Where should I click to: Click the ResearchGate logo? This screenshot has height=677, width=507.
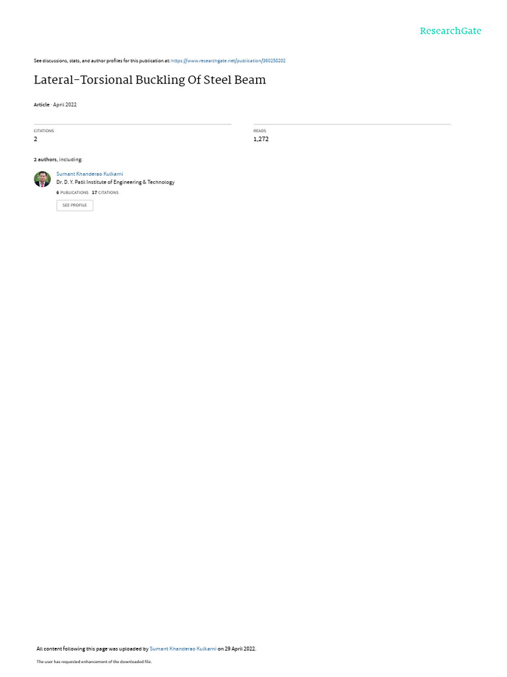click(450, 31)
